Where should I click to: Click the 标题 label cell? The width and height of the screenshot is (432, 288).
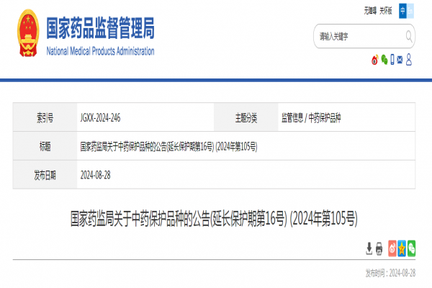(x=45, y=146)
